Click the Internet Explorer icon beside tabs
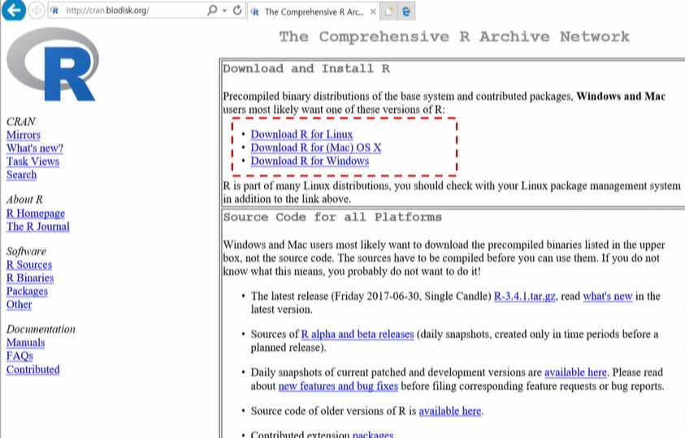 tap(405, 12)
